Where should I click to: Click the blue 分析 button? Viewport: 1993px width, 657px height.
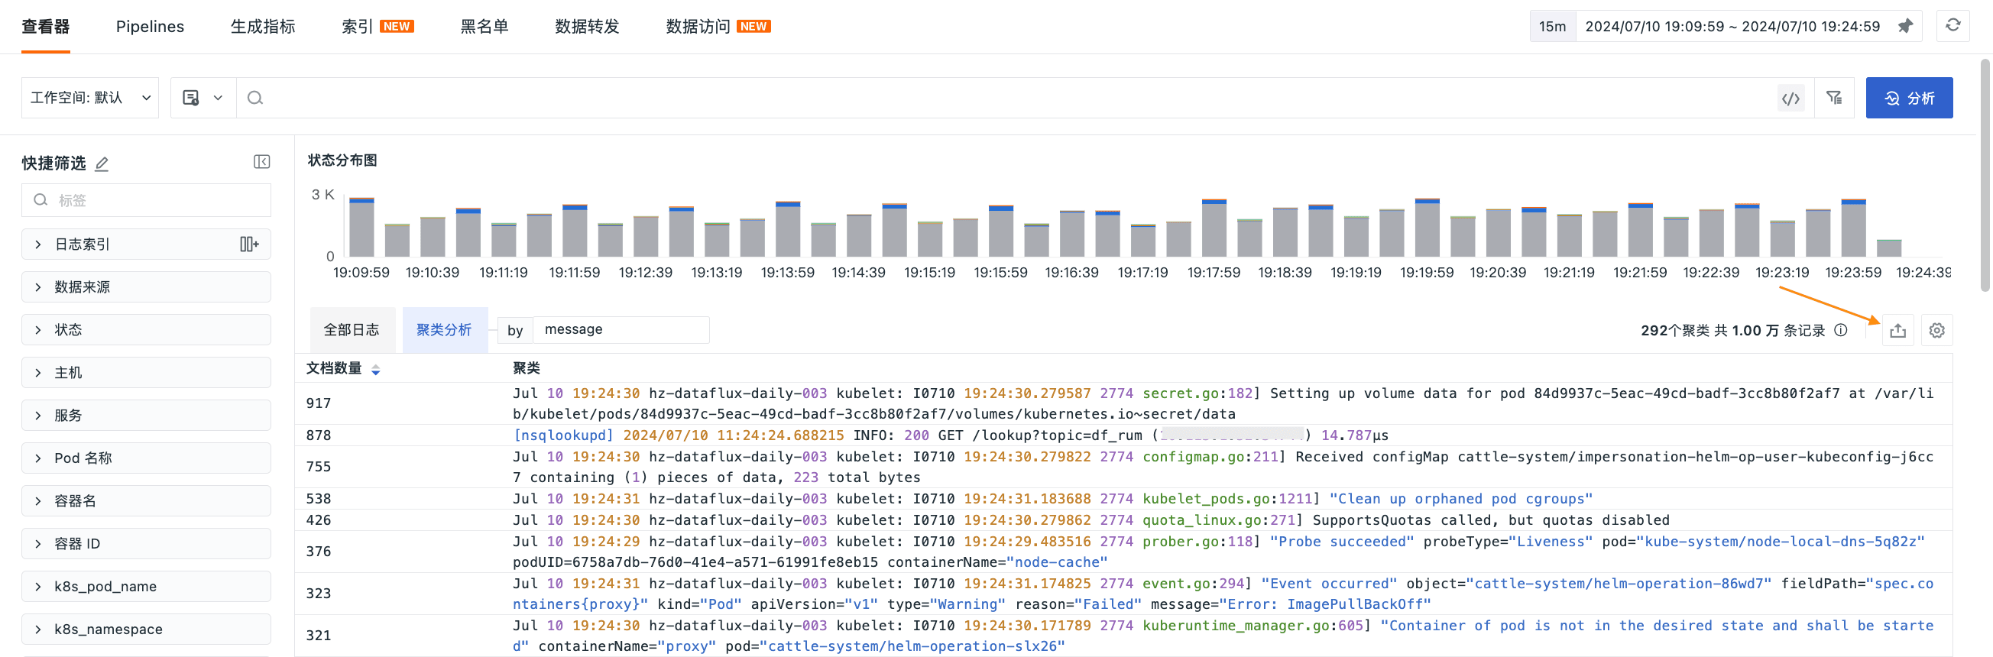1909,99
